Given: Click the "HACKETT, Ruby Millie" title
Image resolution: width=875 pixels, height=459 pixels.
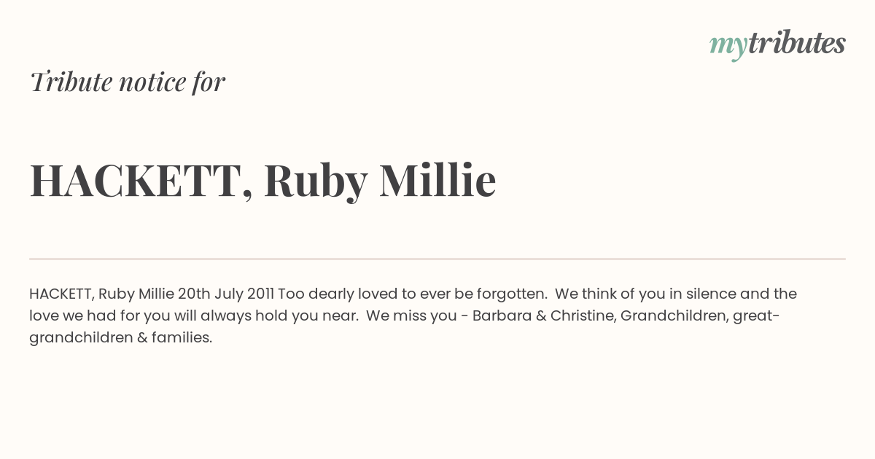Looking at the screenshot, I should 262,181.
